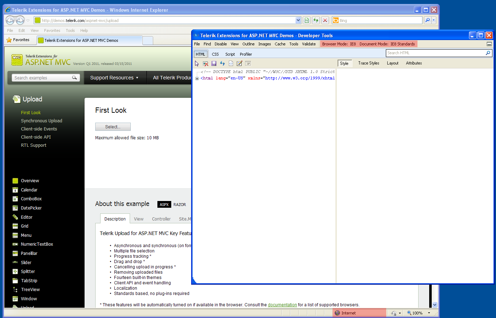Image resolution: width=496 pixels, height=318 pixels.
Task: Click the Editor component icon
Action: point(15,217)
